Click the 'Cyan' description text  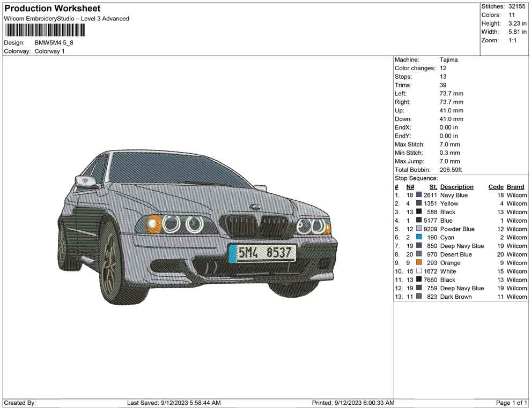tap(447, 237)
